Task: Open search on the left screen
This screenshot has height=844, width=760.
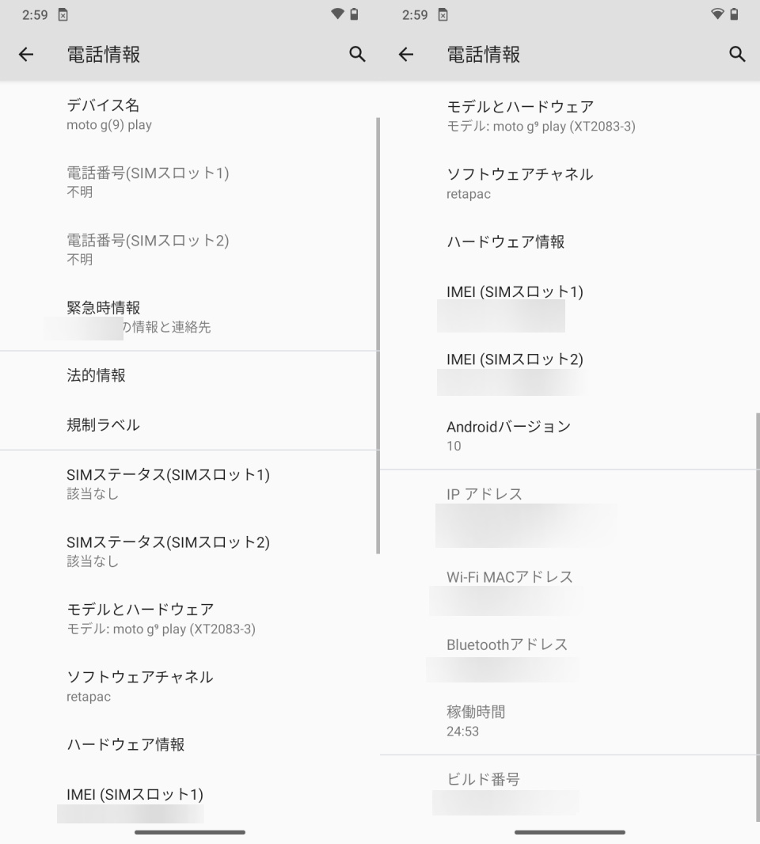Action: pyautogui.click(x=357, y=55)
